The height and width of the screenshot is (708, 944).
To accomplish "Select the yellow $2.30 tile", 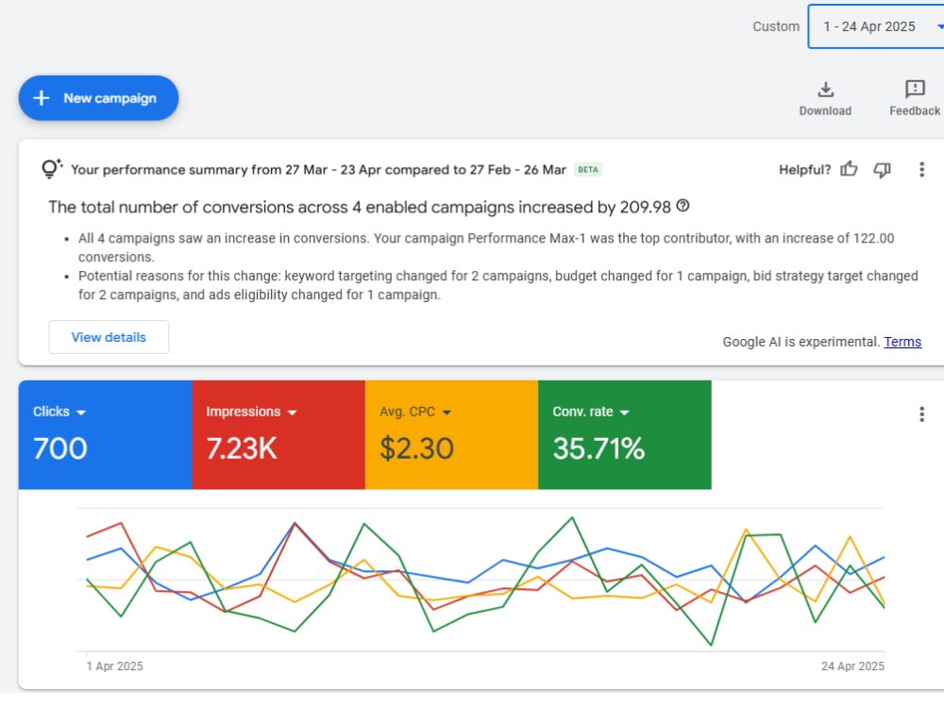I will point(451,434).
